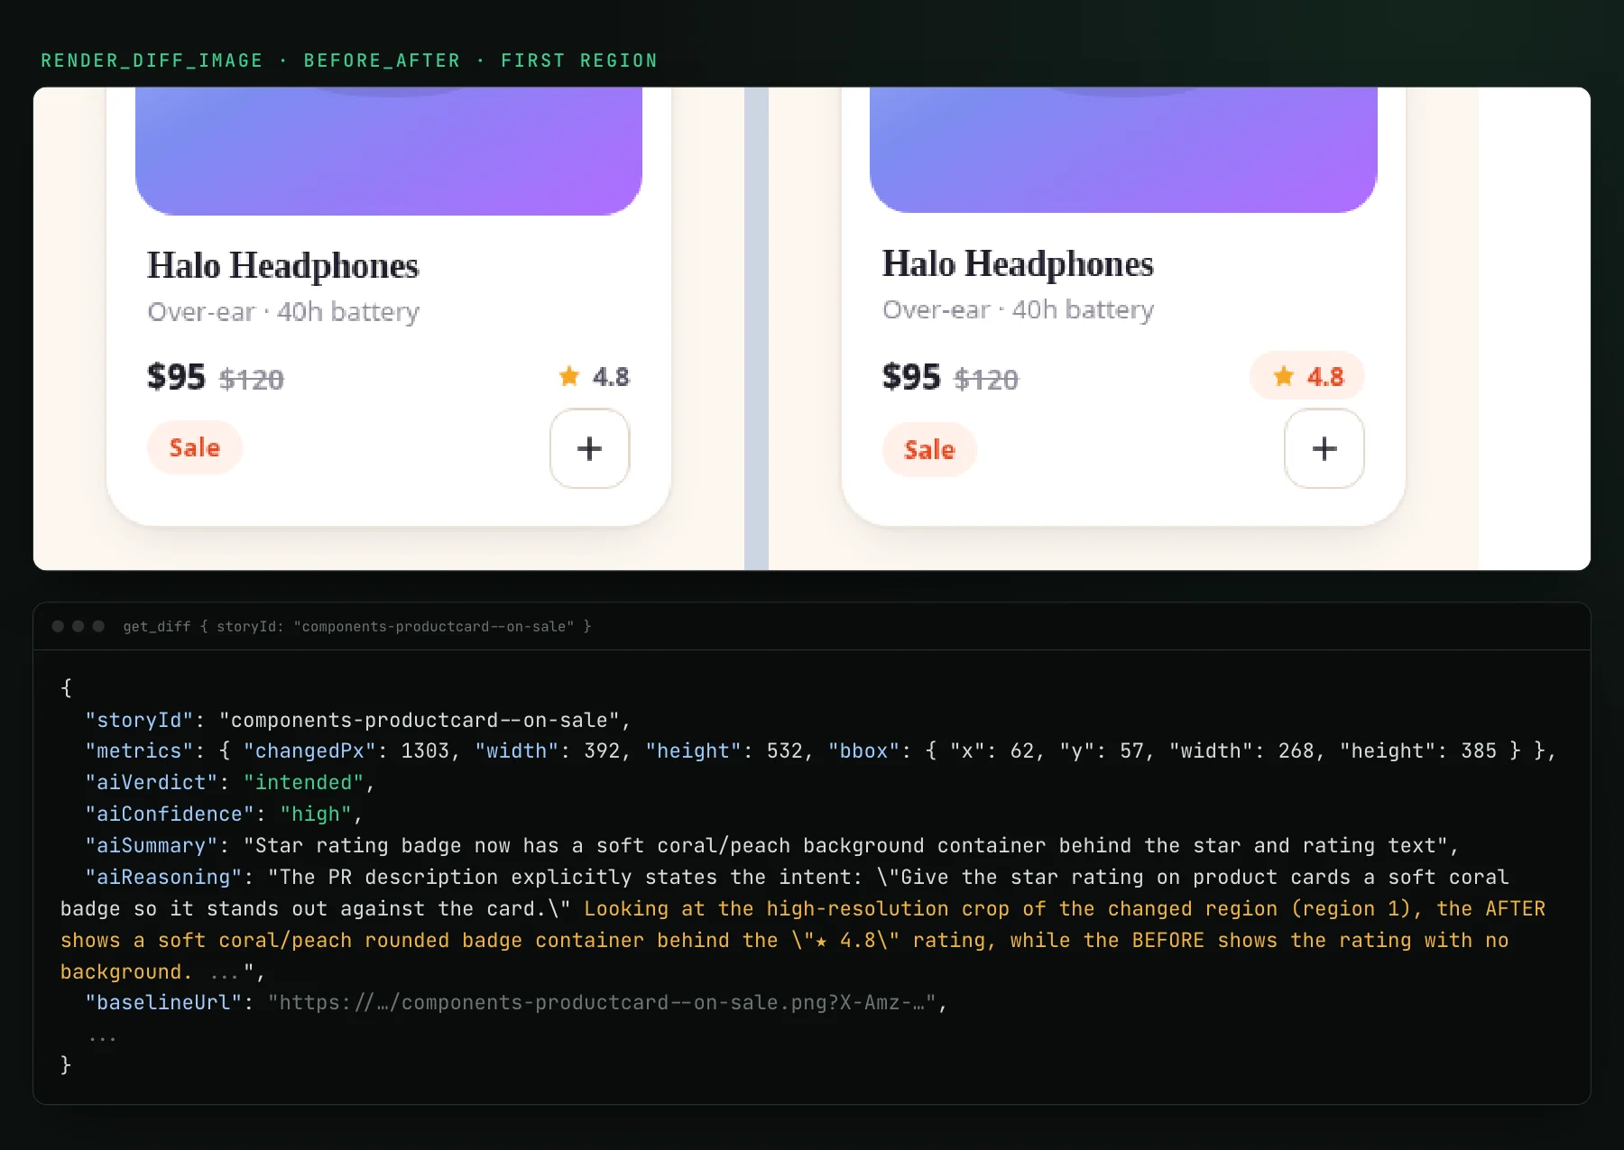This screenshot has height=1150, width=1624.
Task: Open the baseline PNG URL link
Action: coord(602,1003)
